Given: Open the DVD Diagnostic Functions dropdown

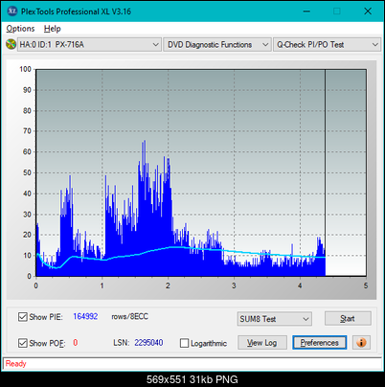Looking at the screenshot, I should pyautogui.click(x=217, y=45).
